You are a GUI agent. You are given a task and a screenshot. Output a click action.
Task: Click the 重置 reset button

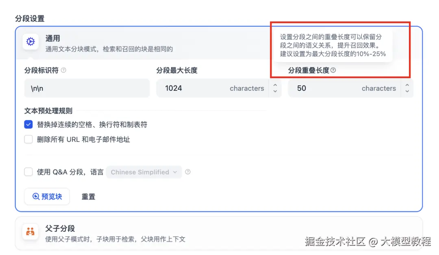tap(88, 197)
